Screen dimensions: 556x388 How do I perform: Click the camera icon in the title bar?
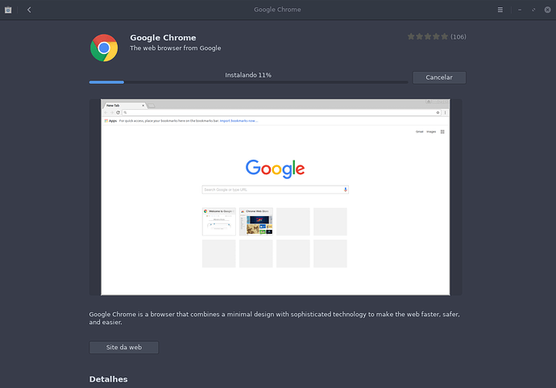[8, 10]
